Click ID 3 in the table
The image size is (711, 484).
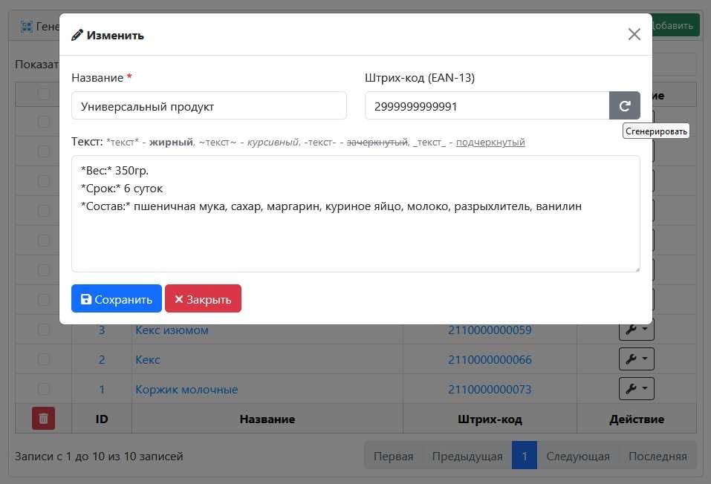(x=102, y=330)
